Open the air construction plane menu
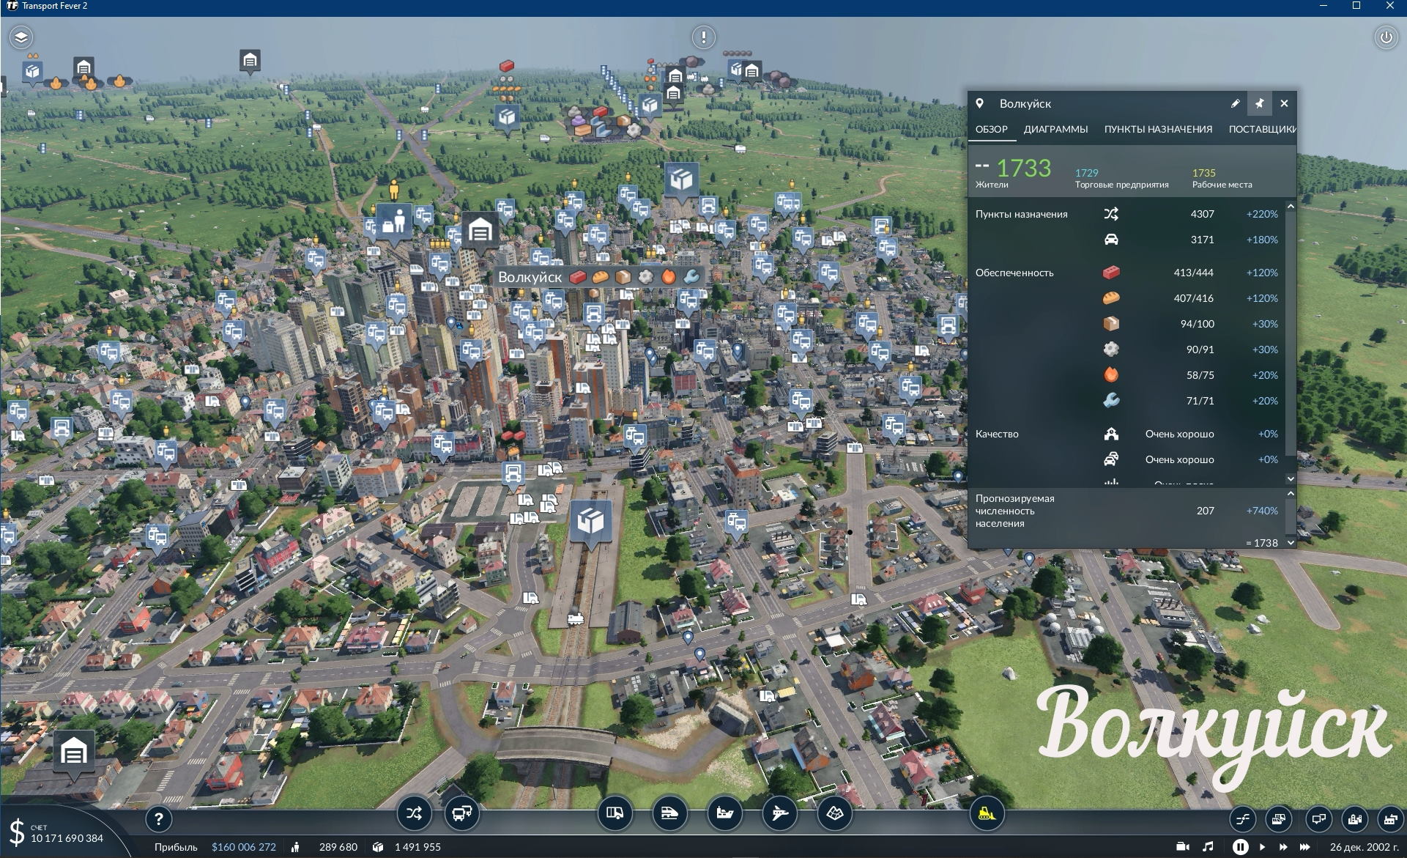 (779, 813)
